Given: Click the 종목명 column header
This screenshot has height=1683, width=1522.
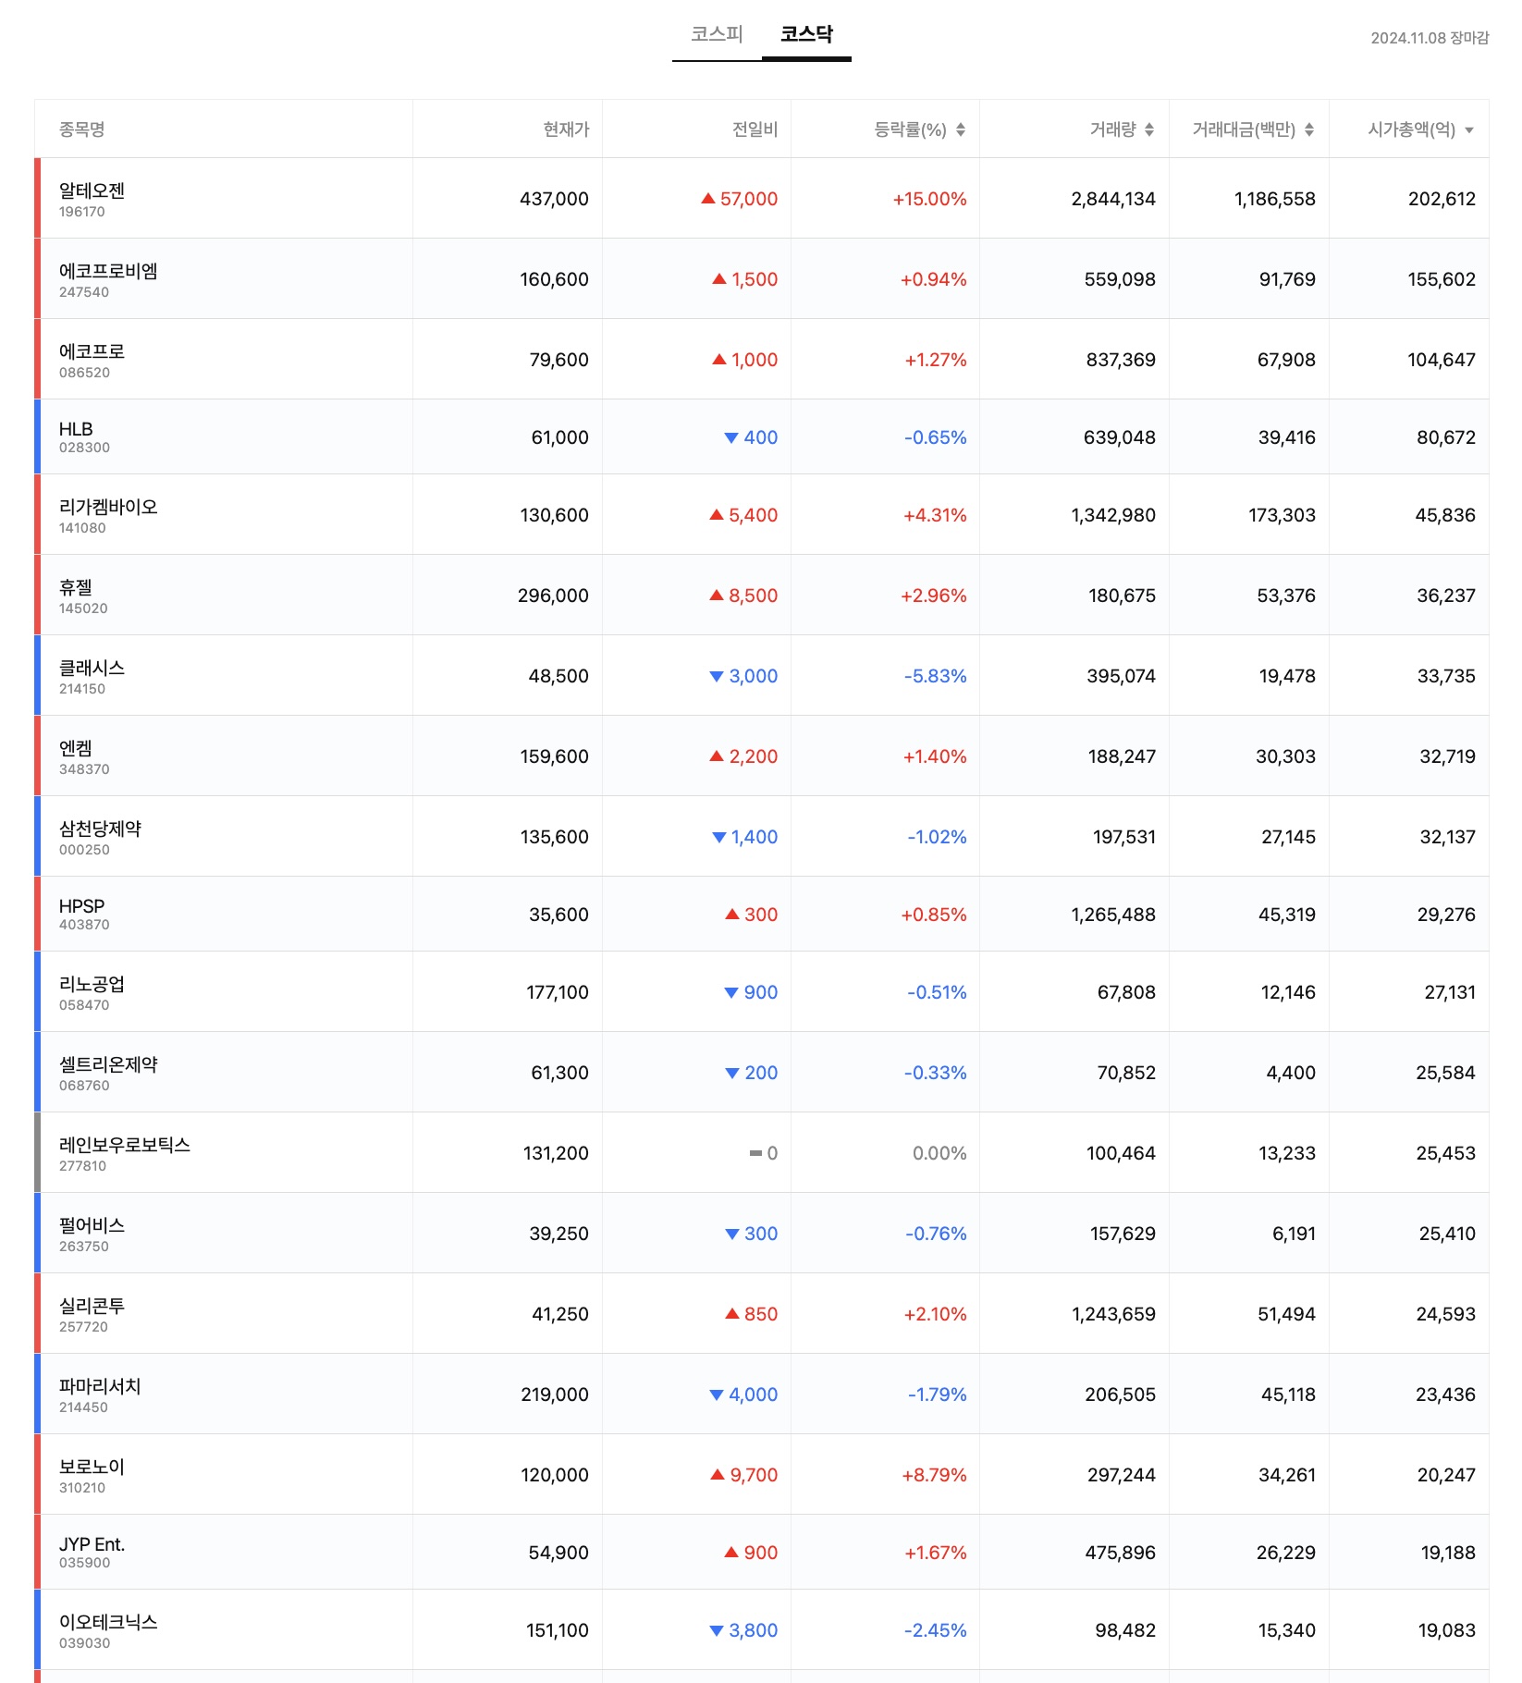Looking at the screenshot, I should (82, 129).
